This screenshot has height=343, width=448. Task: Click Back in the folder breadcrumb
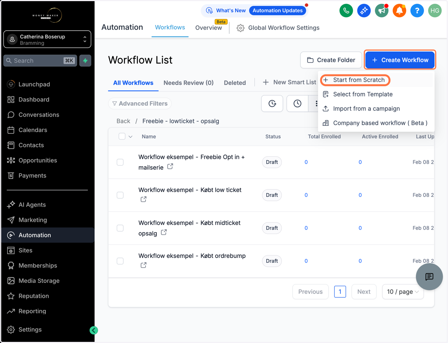point(123,121)
